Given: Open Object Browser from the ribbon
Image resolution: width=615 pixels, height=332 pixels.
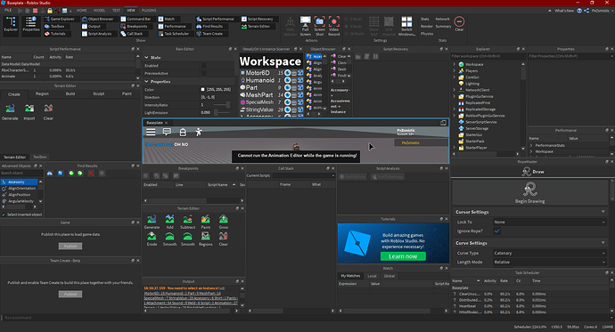Looking at the screenshot, I should pyautogui.click(x=98, y=19).
